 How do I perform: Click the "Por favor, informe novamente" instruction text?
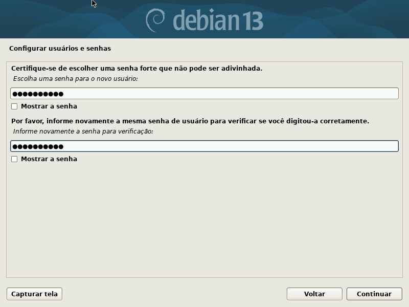click(x=190, y=121)
